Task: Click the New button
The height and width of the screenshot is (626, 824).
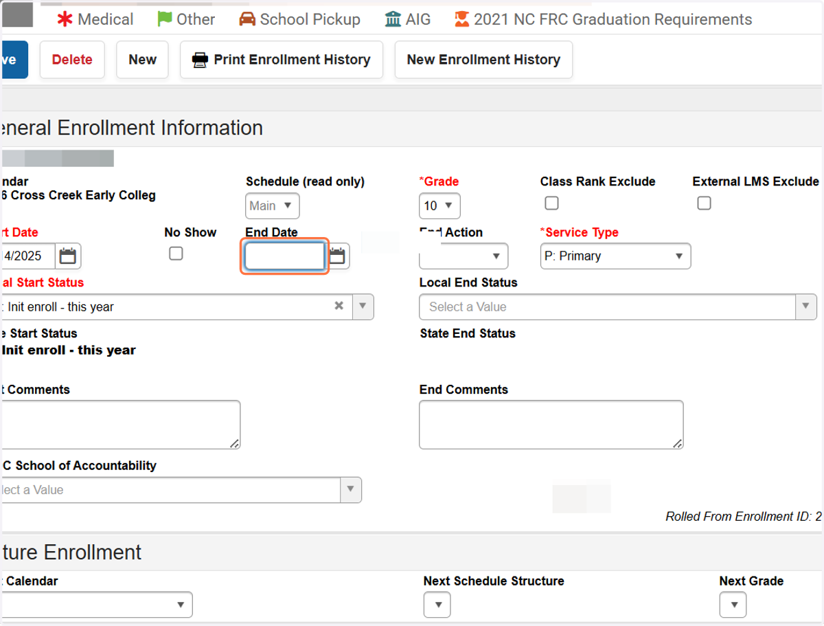Action: [x=142, y=60]
